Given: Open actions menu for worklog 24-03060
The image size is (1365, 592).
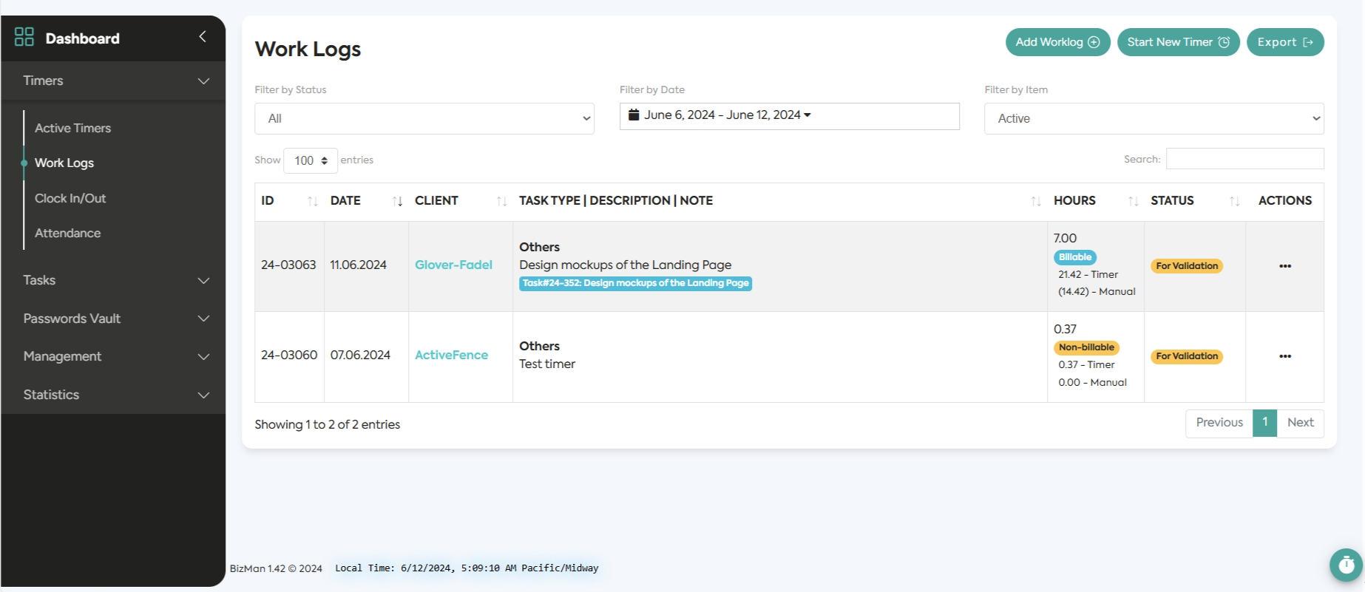Looking at the screenshot, I should (1285, 356).
